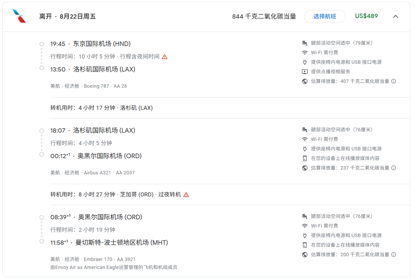Click info icon next to 407 千克 emissions

point(393,82)
